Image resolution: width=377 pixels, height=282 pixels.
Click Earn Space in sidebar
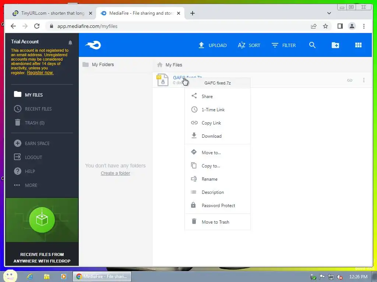click(32, 144)
